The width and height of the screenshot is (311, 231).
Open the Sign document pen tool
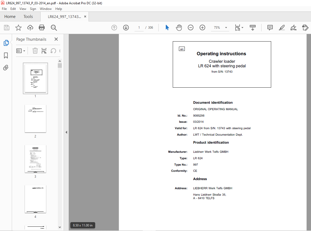[x=293, y=28]
